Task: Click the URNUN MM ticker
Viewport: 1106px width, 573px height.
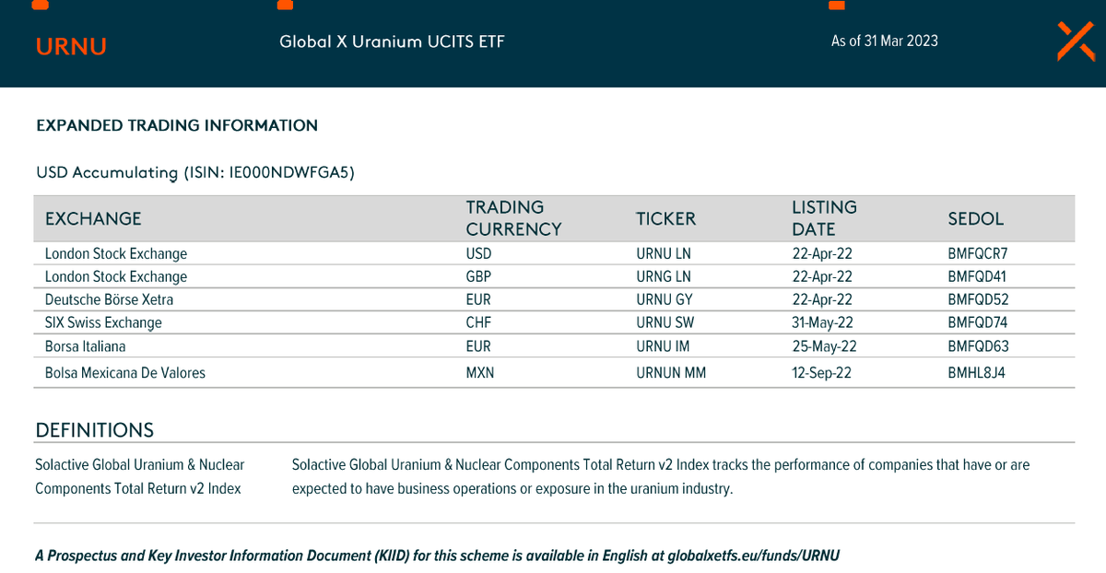Action: coord(671,373)
